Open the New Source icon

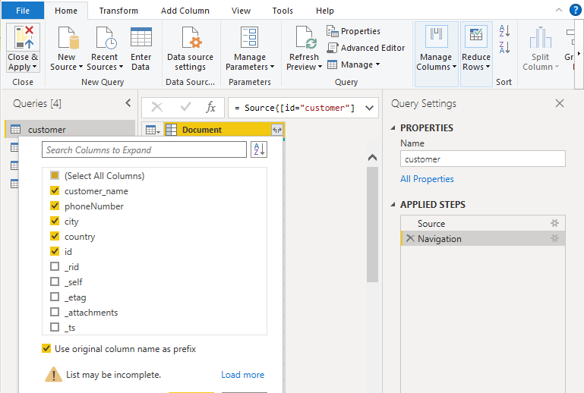click(x=68, y=37)
